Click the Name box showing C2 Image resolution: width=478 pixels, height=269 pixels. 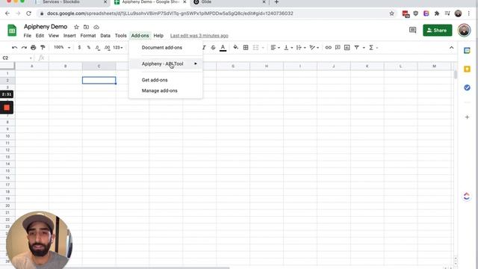point(16,58)
